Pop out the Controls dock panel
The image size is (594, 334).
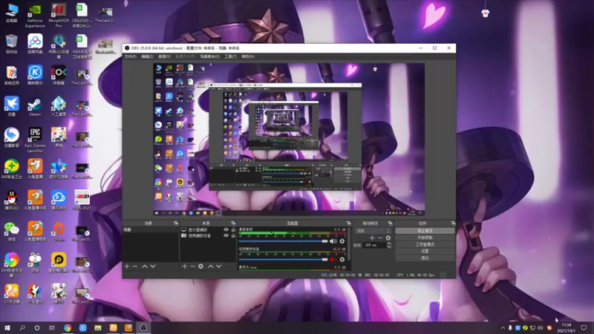pos(453,223)
